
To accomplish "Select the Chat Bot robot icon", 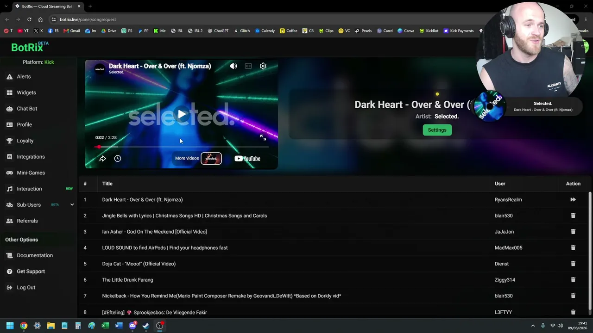I will (9, 109).
